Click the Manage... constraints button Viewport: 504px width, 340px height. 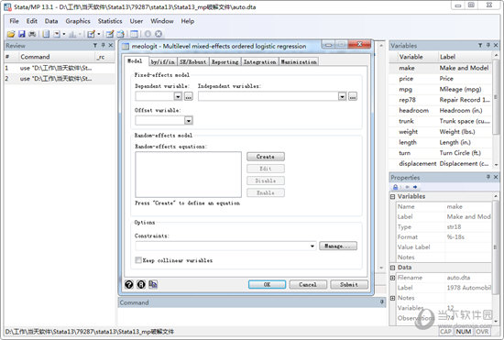[338, 247]
